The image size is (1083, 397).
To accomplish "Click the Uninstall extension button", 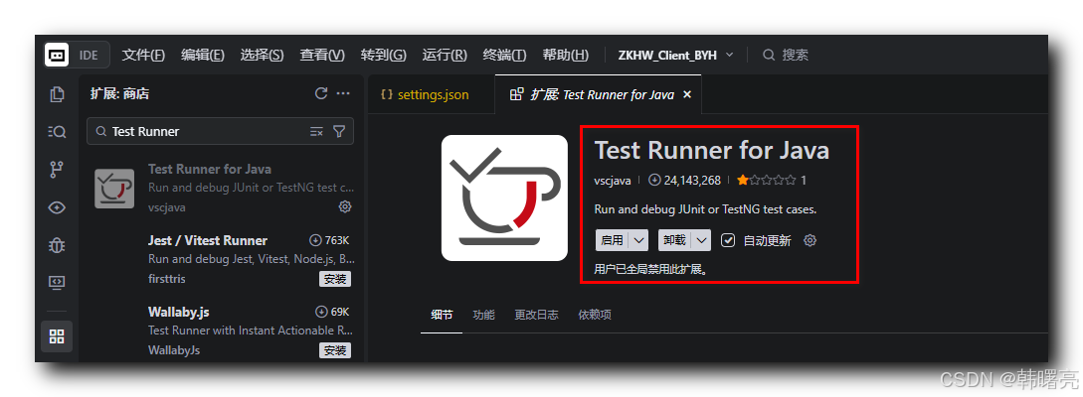I will pyautogui.click(x=675, y=240).
